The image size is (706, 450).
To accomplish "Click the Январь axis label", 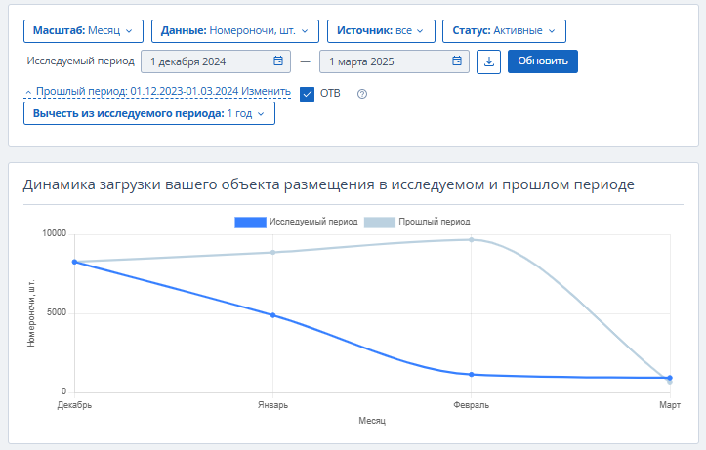I will (x=272, y=405).
